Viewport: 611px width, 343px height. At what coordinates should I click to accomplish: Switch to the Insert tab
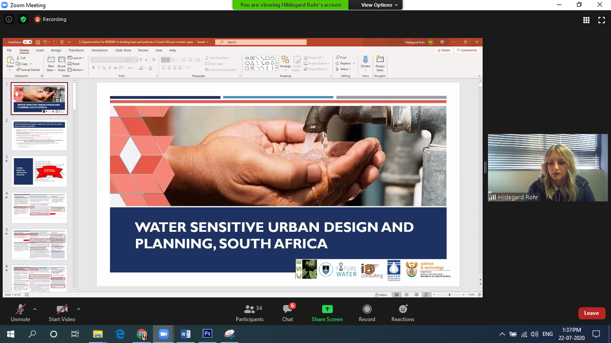point(40,50)
